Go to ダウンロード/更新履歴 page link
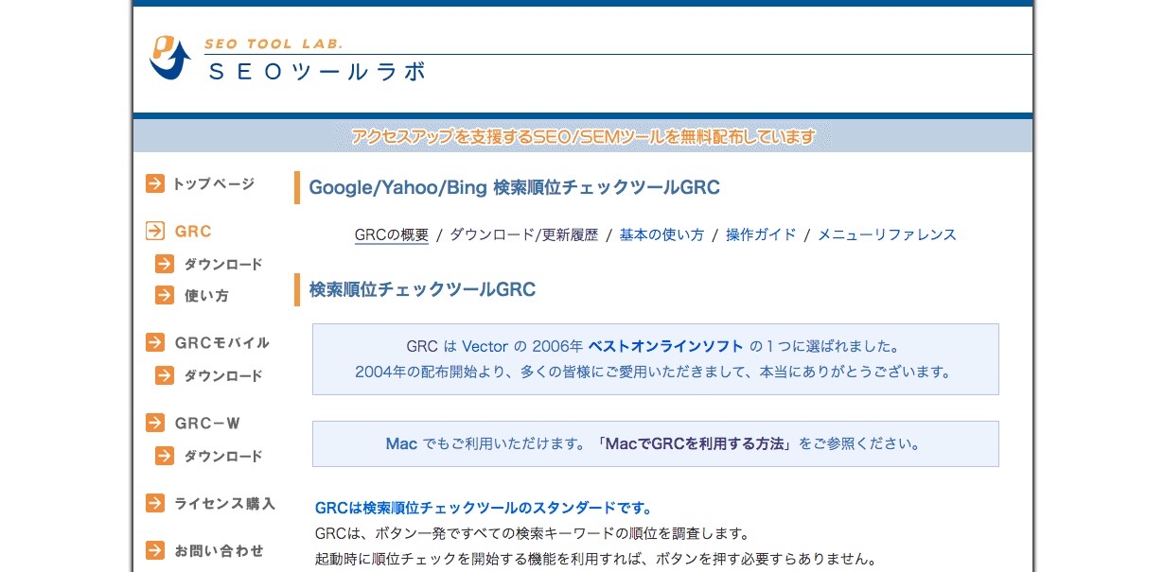The width and height of the screenshot is (1164, 572). [524, 234]
